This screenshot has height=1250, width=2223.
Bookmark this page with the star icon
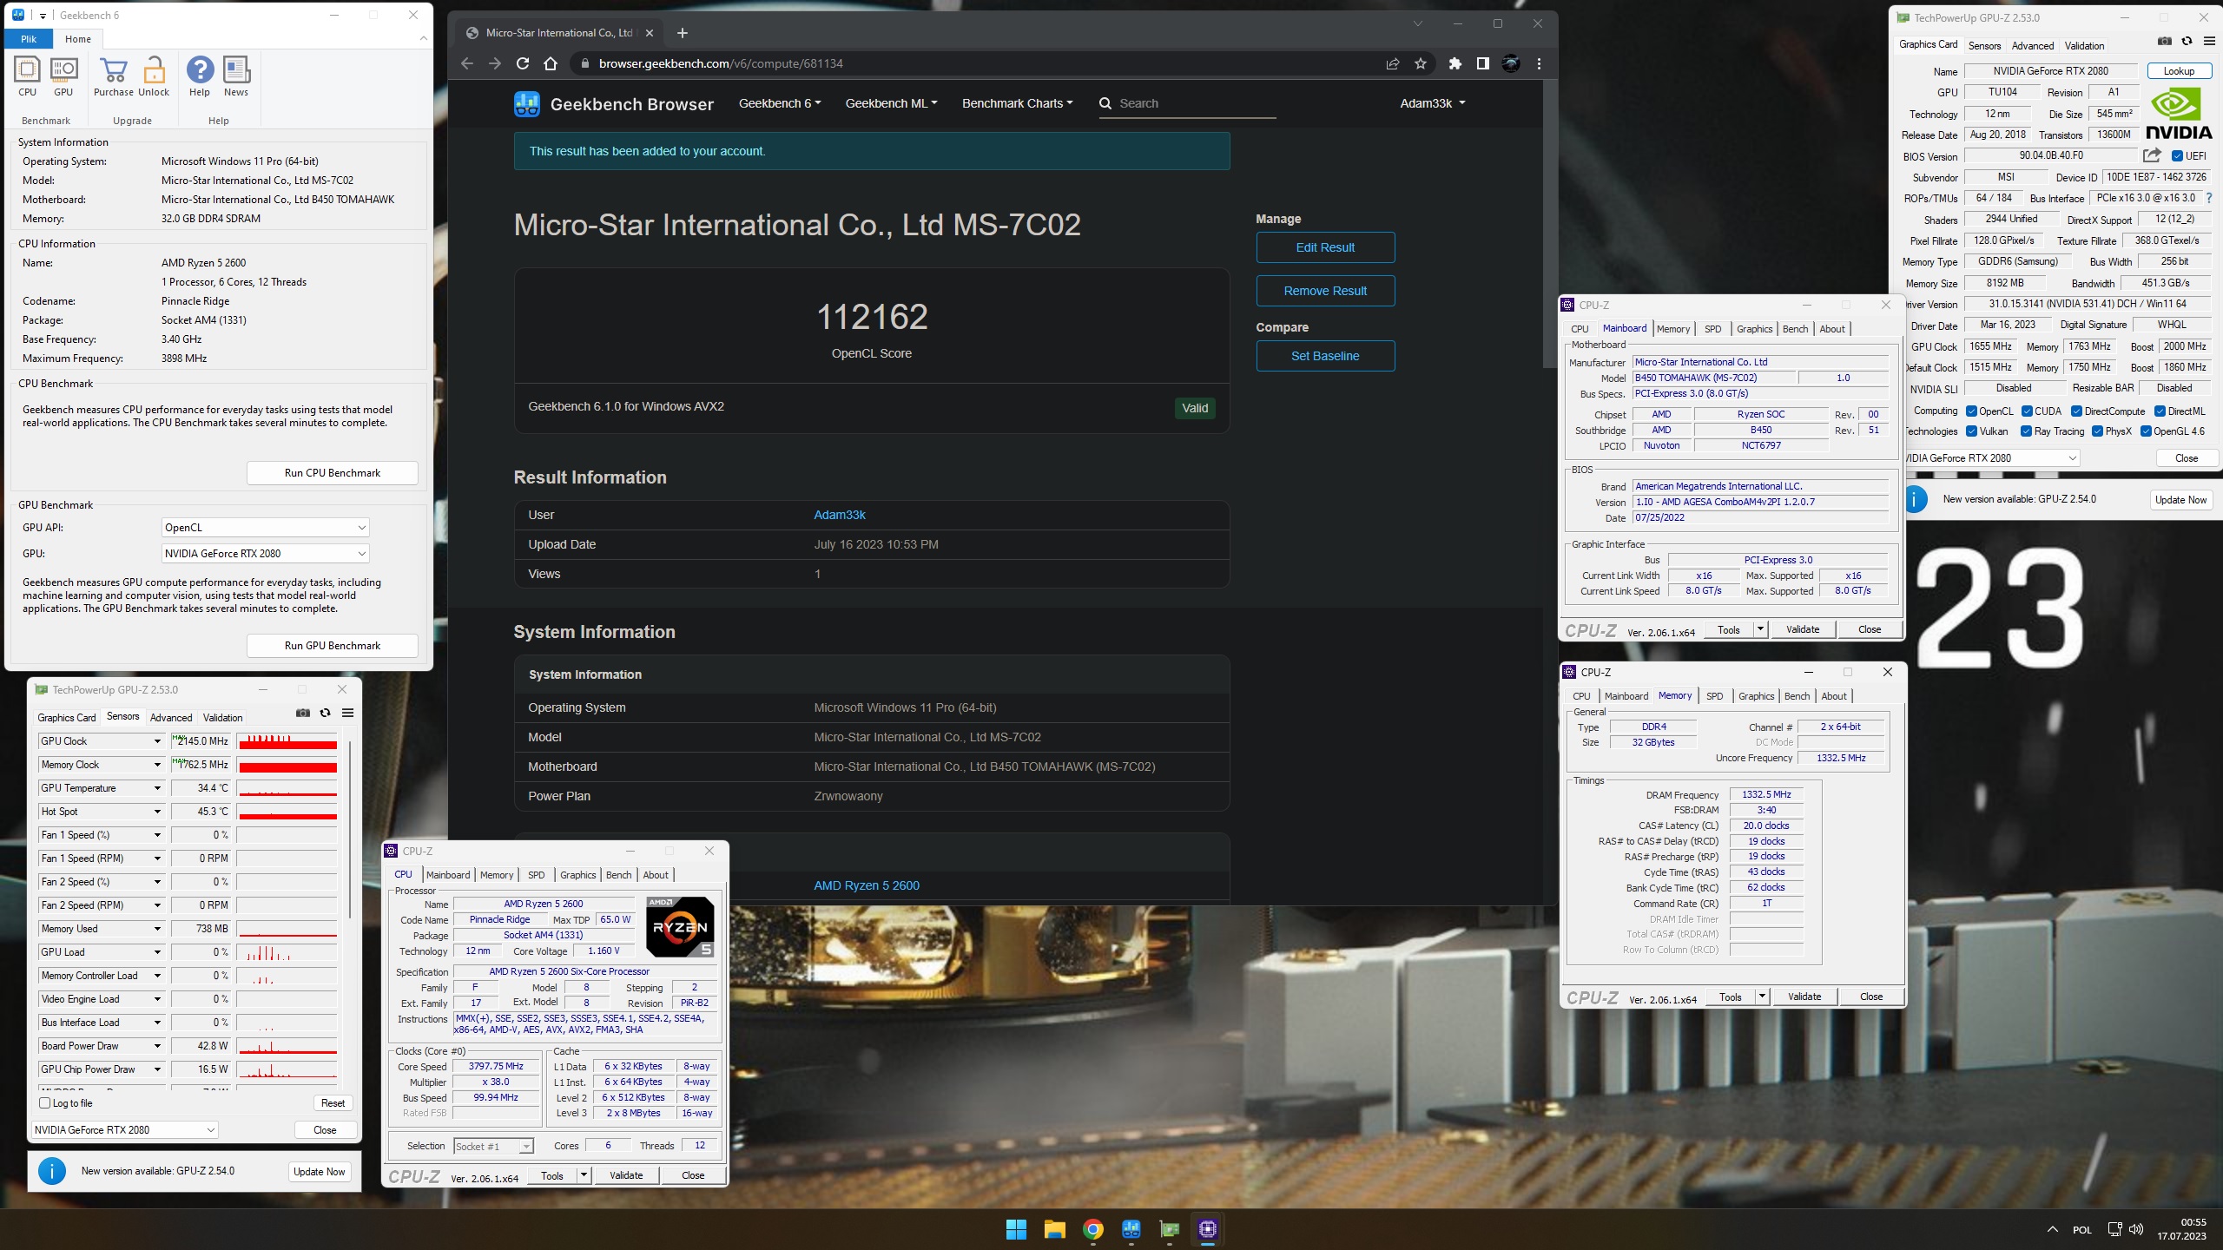click(x=1421, y=63)
